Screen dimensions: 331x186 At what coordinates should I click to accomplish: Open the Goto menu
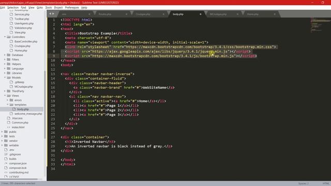(40, 7)
